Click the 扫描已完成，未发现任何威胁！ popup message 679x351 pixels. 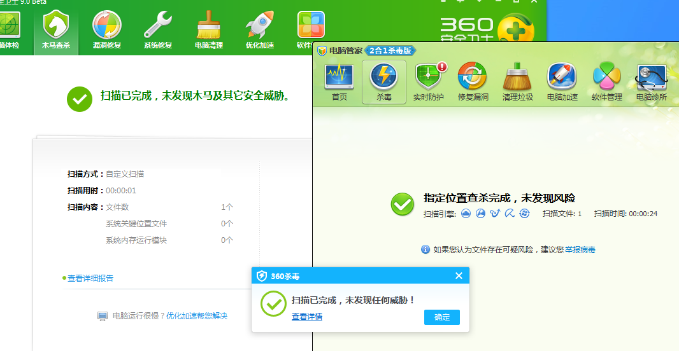[354, 300]
